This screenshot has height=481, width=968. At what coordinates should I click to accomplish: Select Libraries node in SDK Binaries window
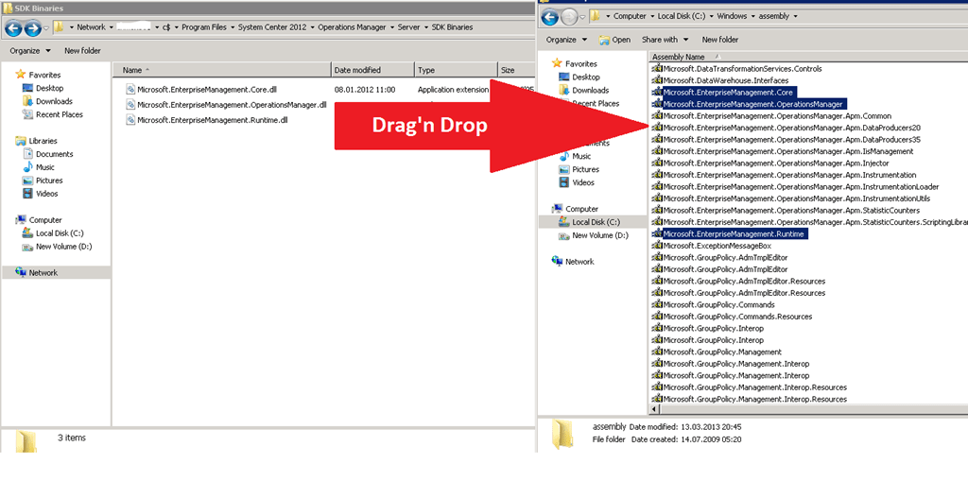click(43, 141)
